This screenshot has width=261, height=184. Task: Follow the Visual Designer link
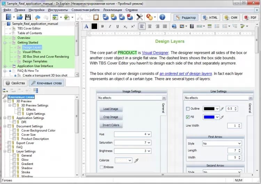155,53
